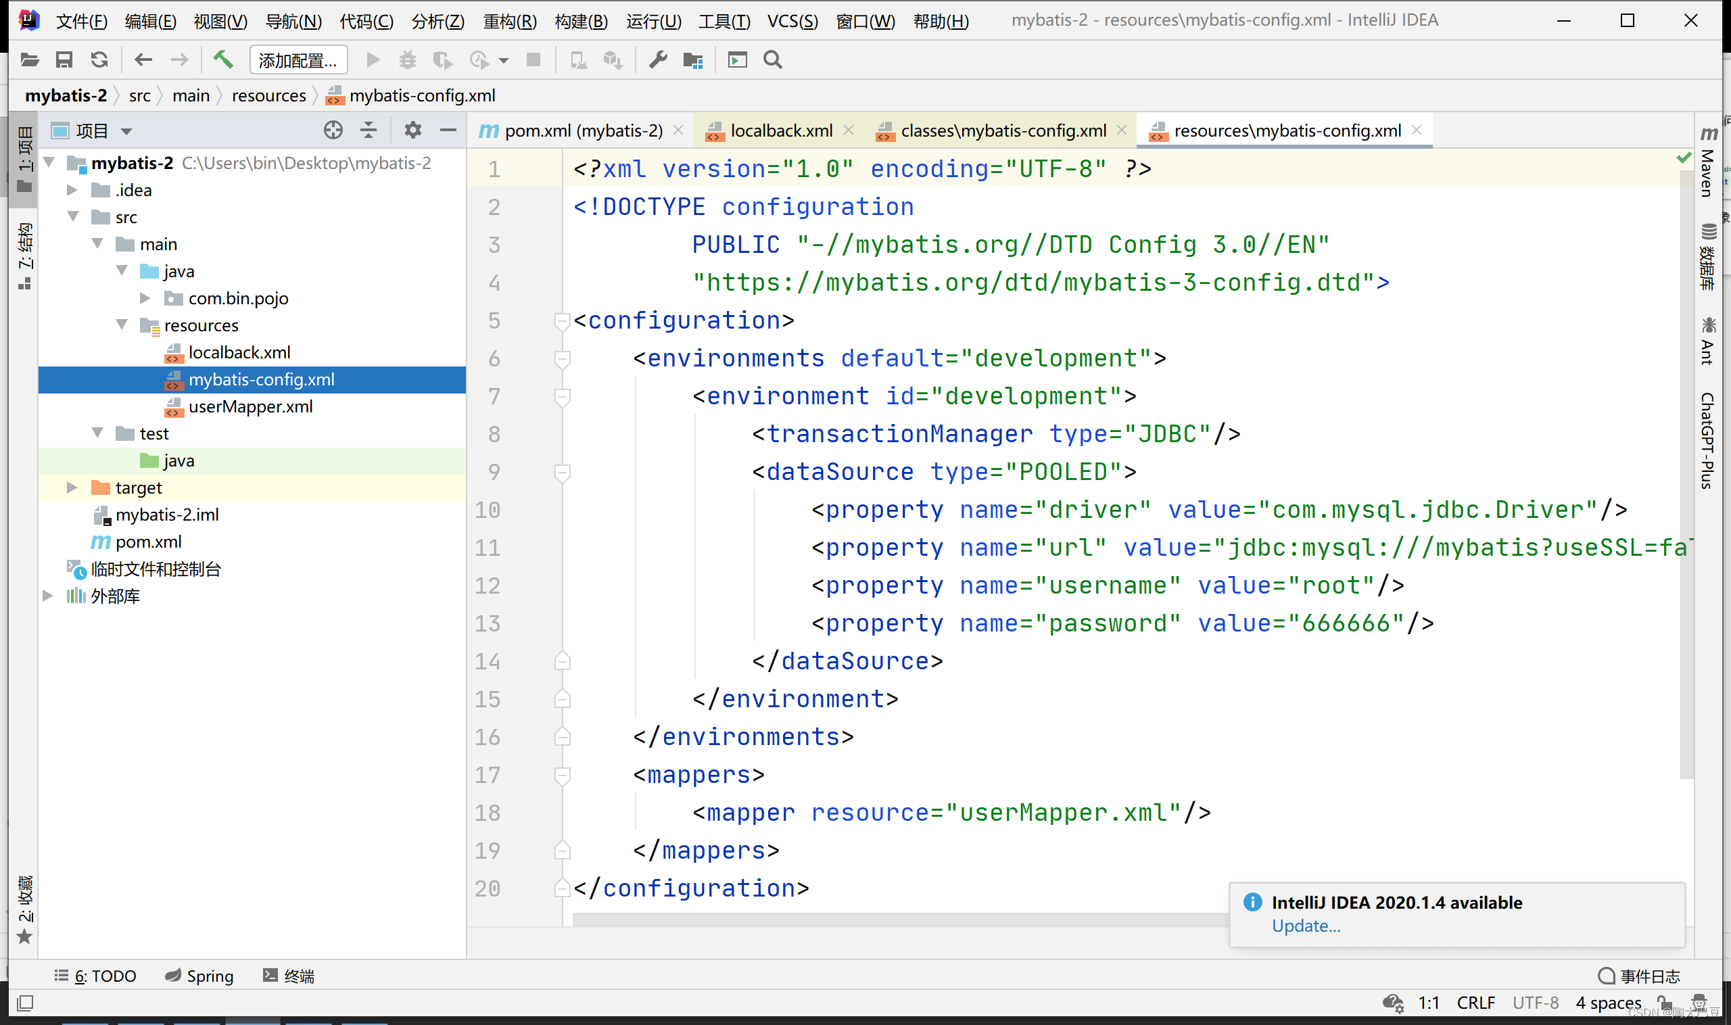Expand the .idea folder
Viewport: 1731px width, 1025px height.
(x=72, y=190)
